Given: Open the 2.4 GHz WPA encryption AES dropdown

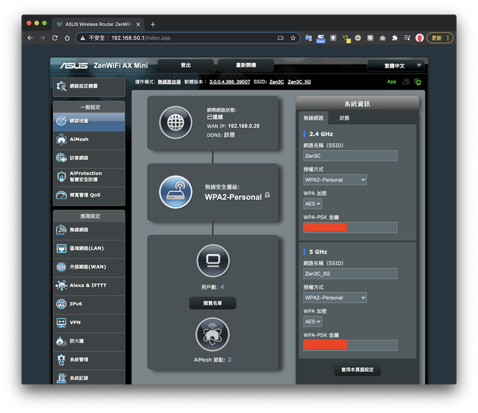Looking at the screenshot, I should 313,204.
